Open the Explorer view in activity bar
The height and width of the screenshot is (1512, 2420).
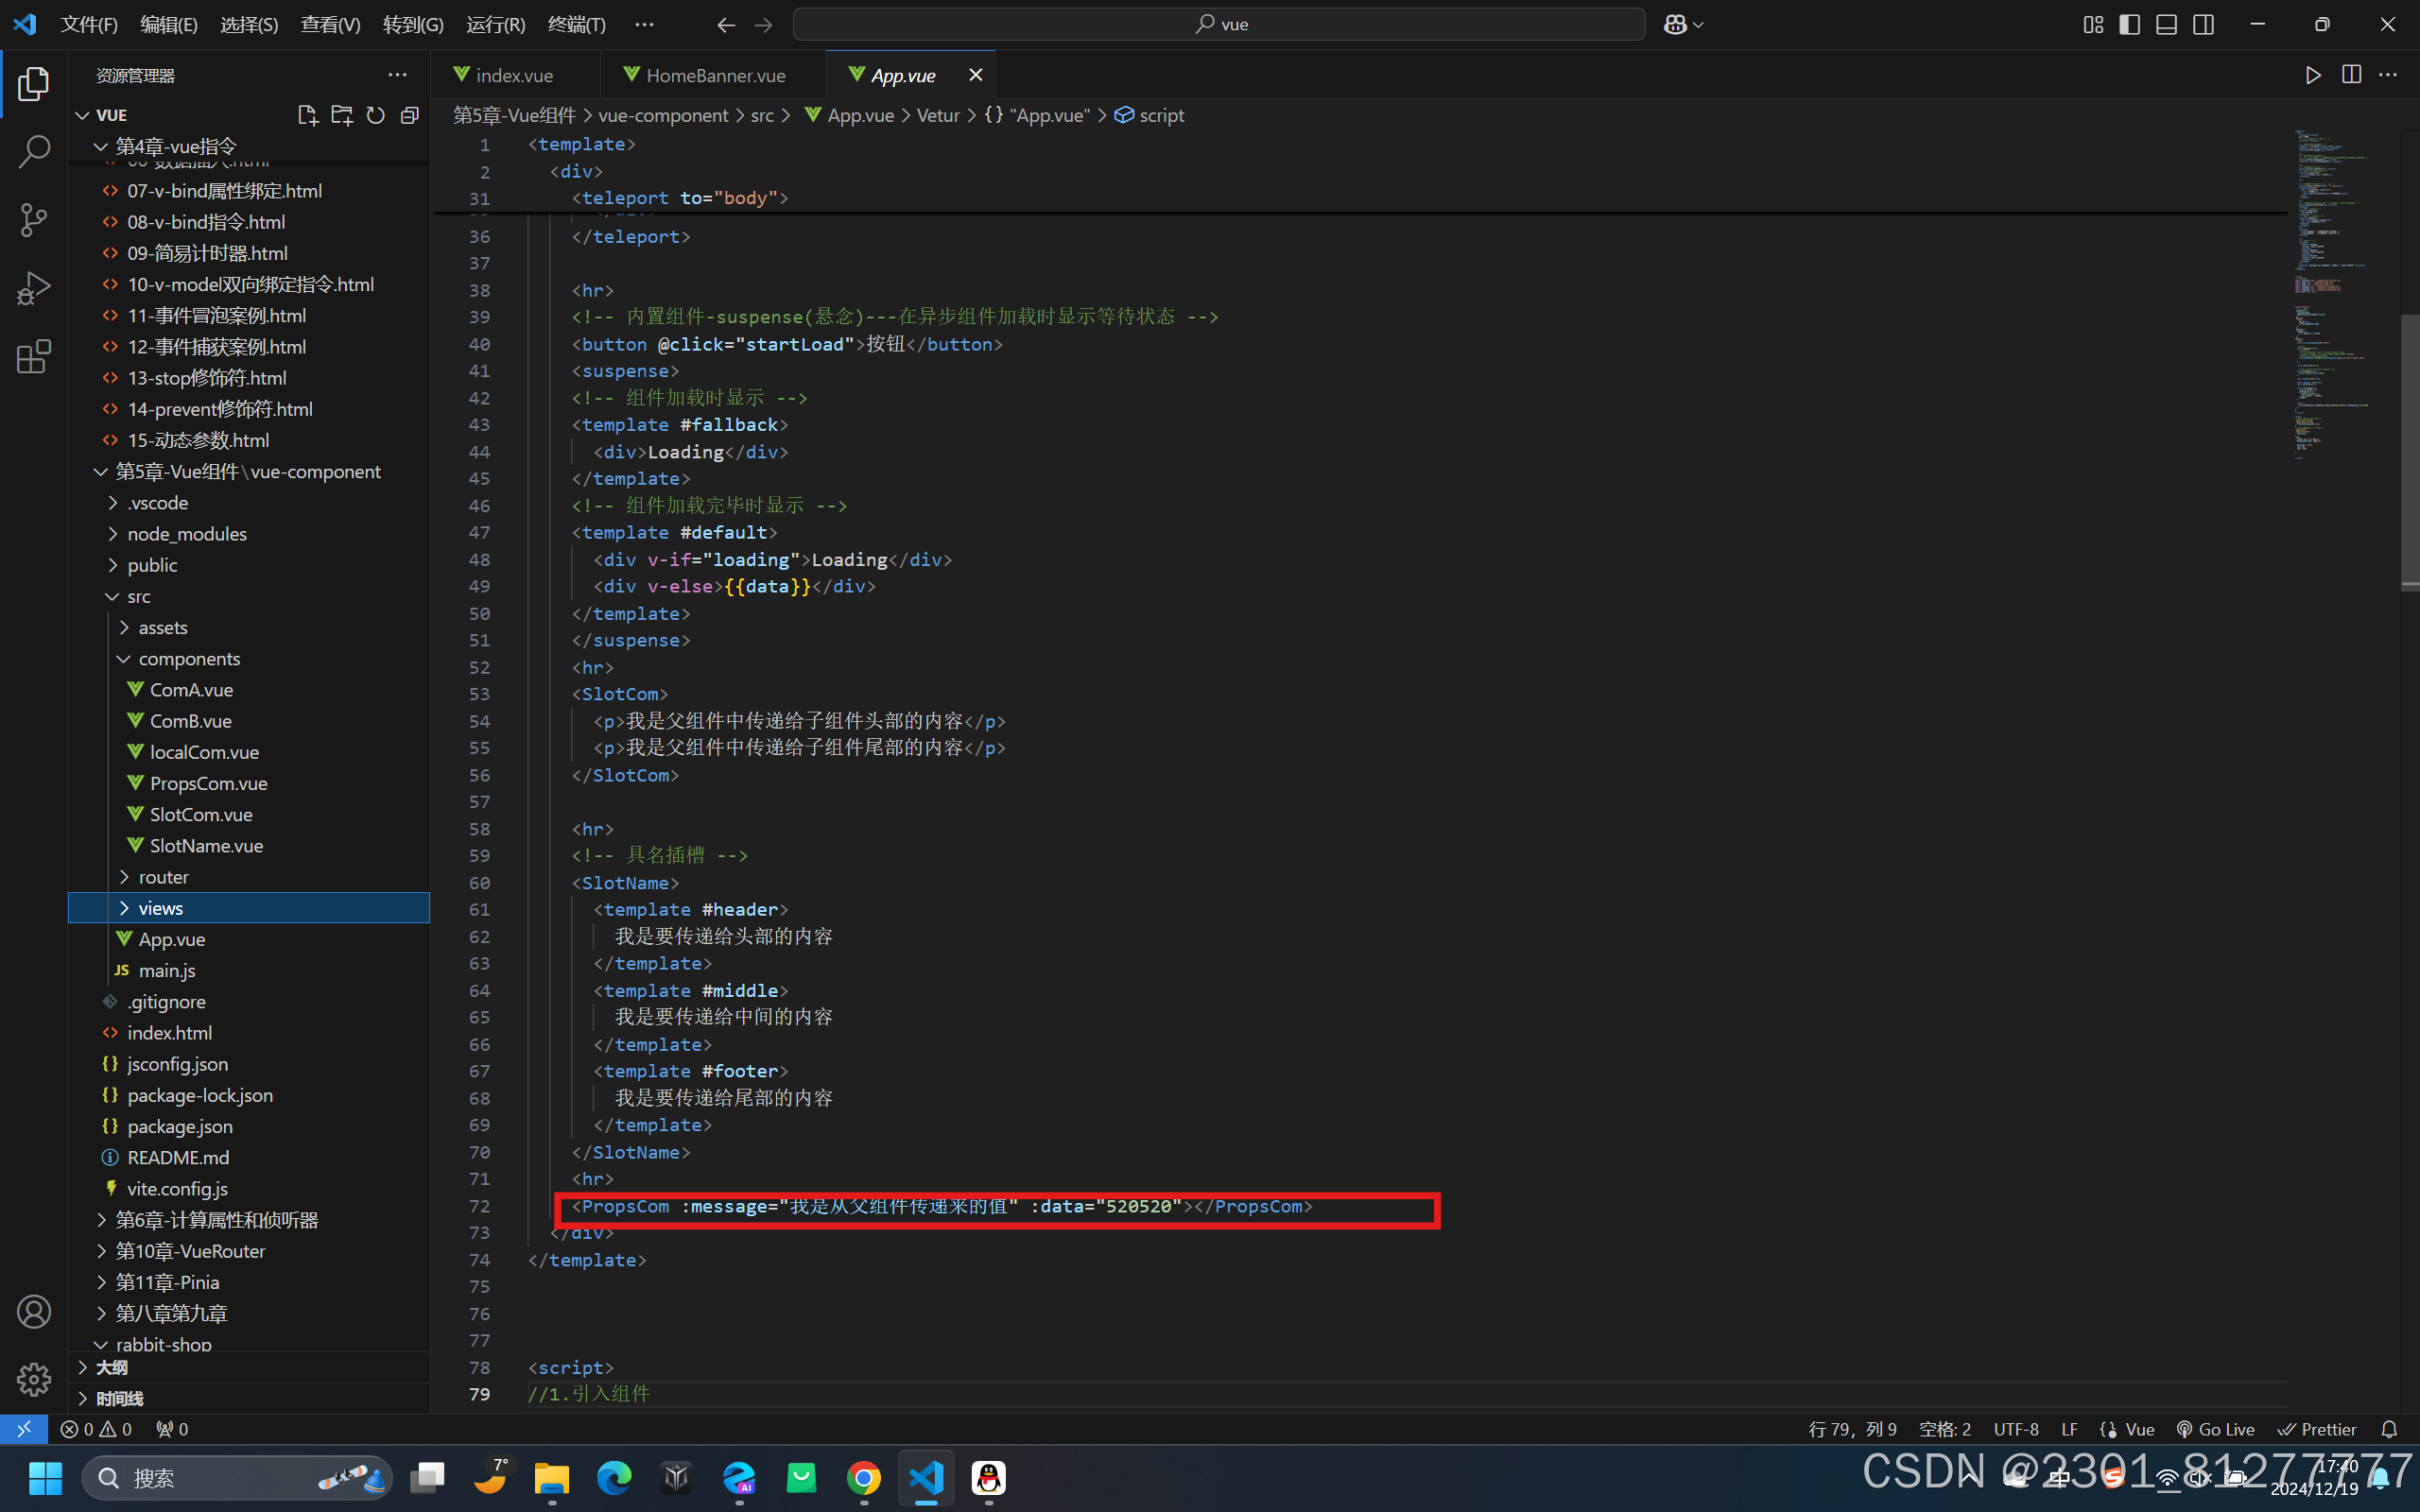coord(34,84)
